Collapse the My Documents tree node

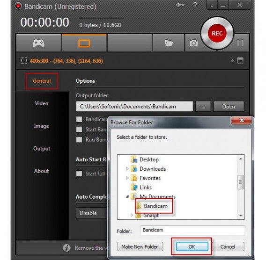tap(127, 197)
